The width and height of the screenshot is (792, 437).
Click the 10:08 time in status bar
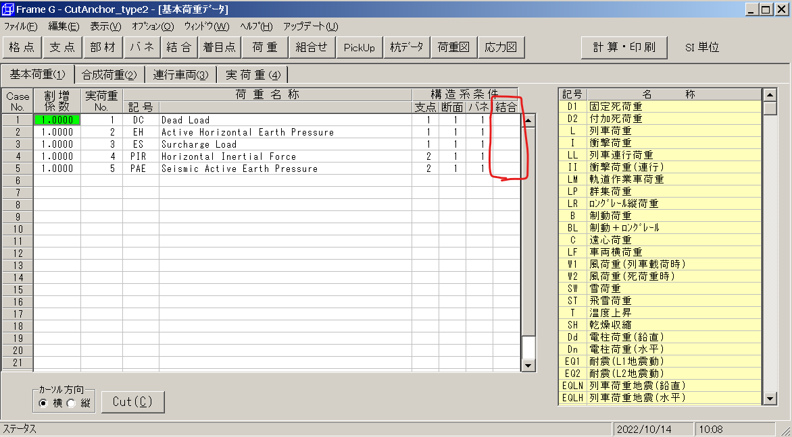click(x=711, y=430)
